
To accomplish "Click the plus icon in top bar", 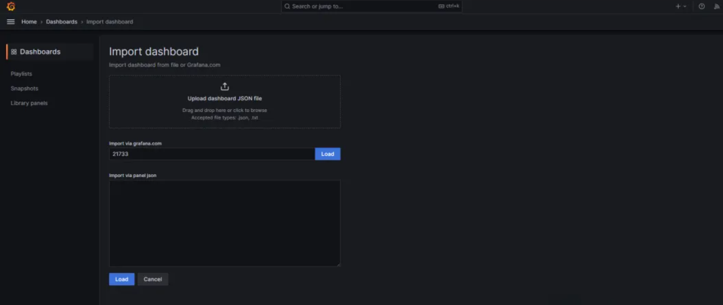I will tap(678, 6).
